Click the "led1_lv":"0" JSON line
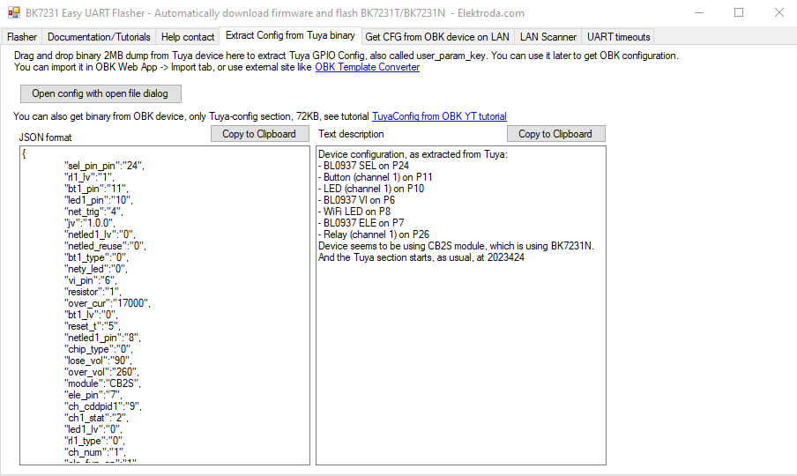This screenshot has width=797, height=476. coord(93,429)
